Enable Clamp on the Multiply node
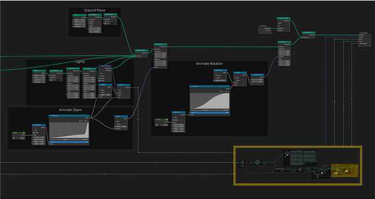Image resolution: width=375 pixels, height=199 pixels. point(236,80)
